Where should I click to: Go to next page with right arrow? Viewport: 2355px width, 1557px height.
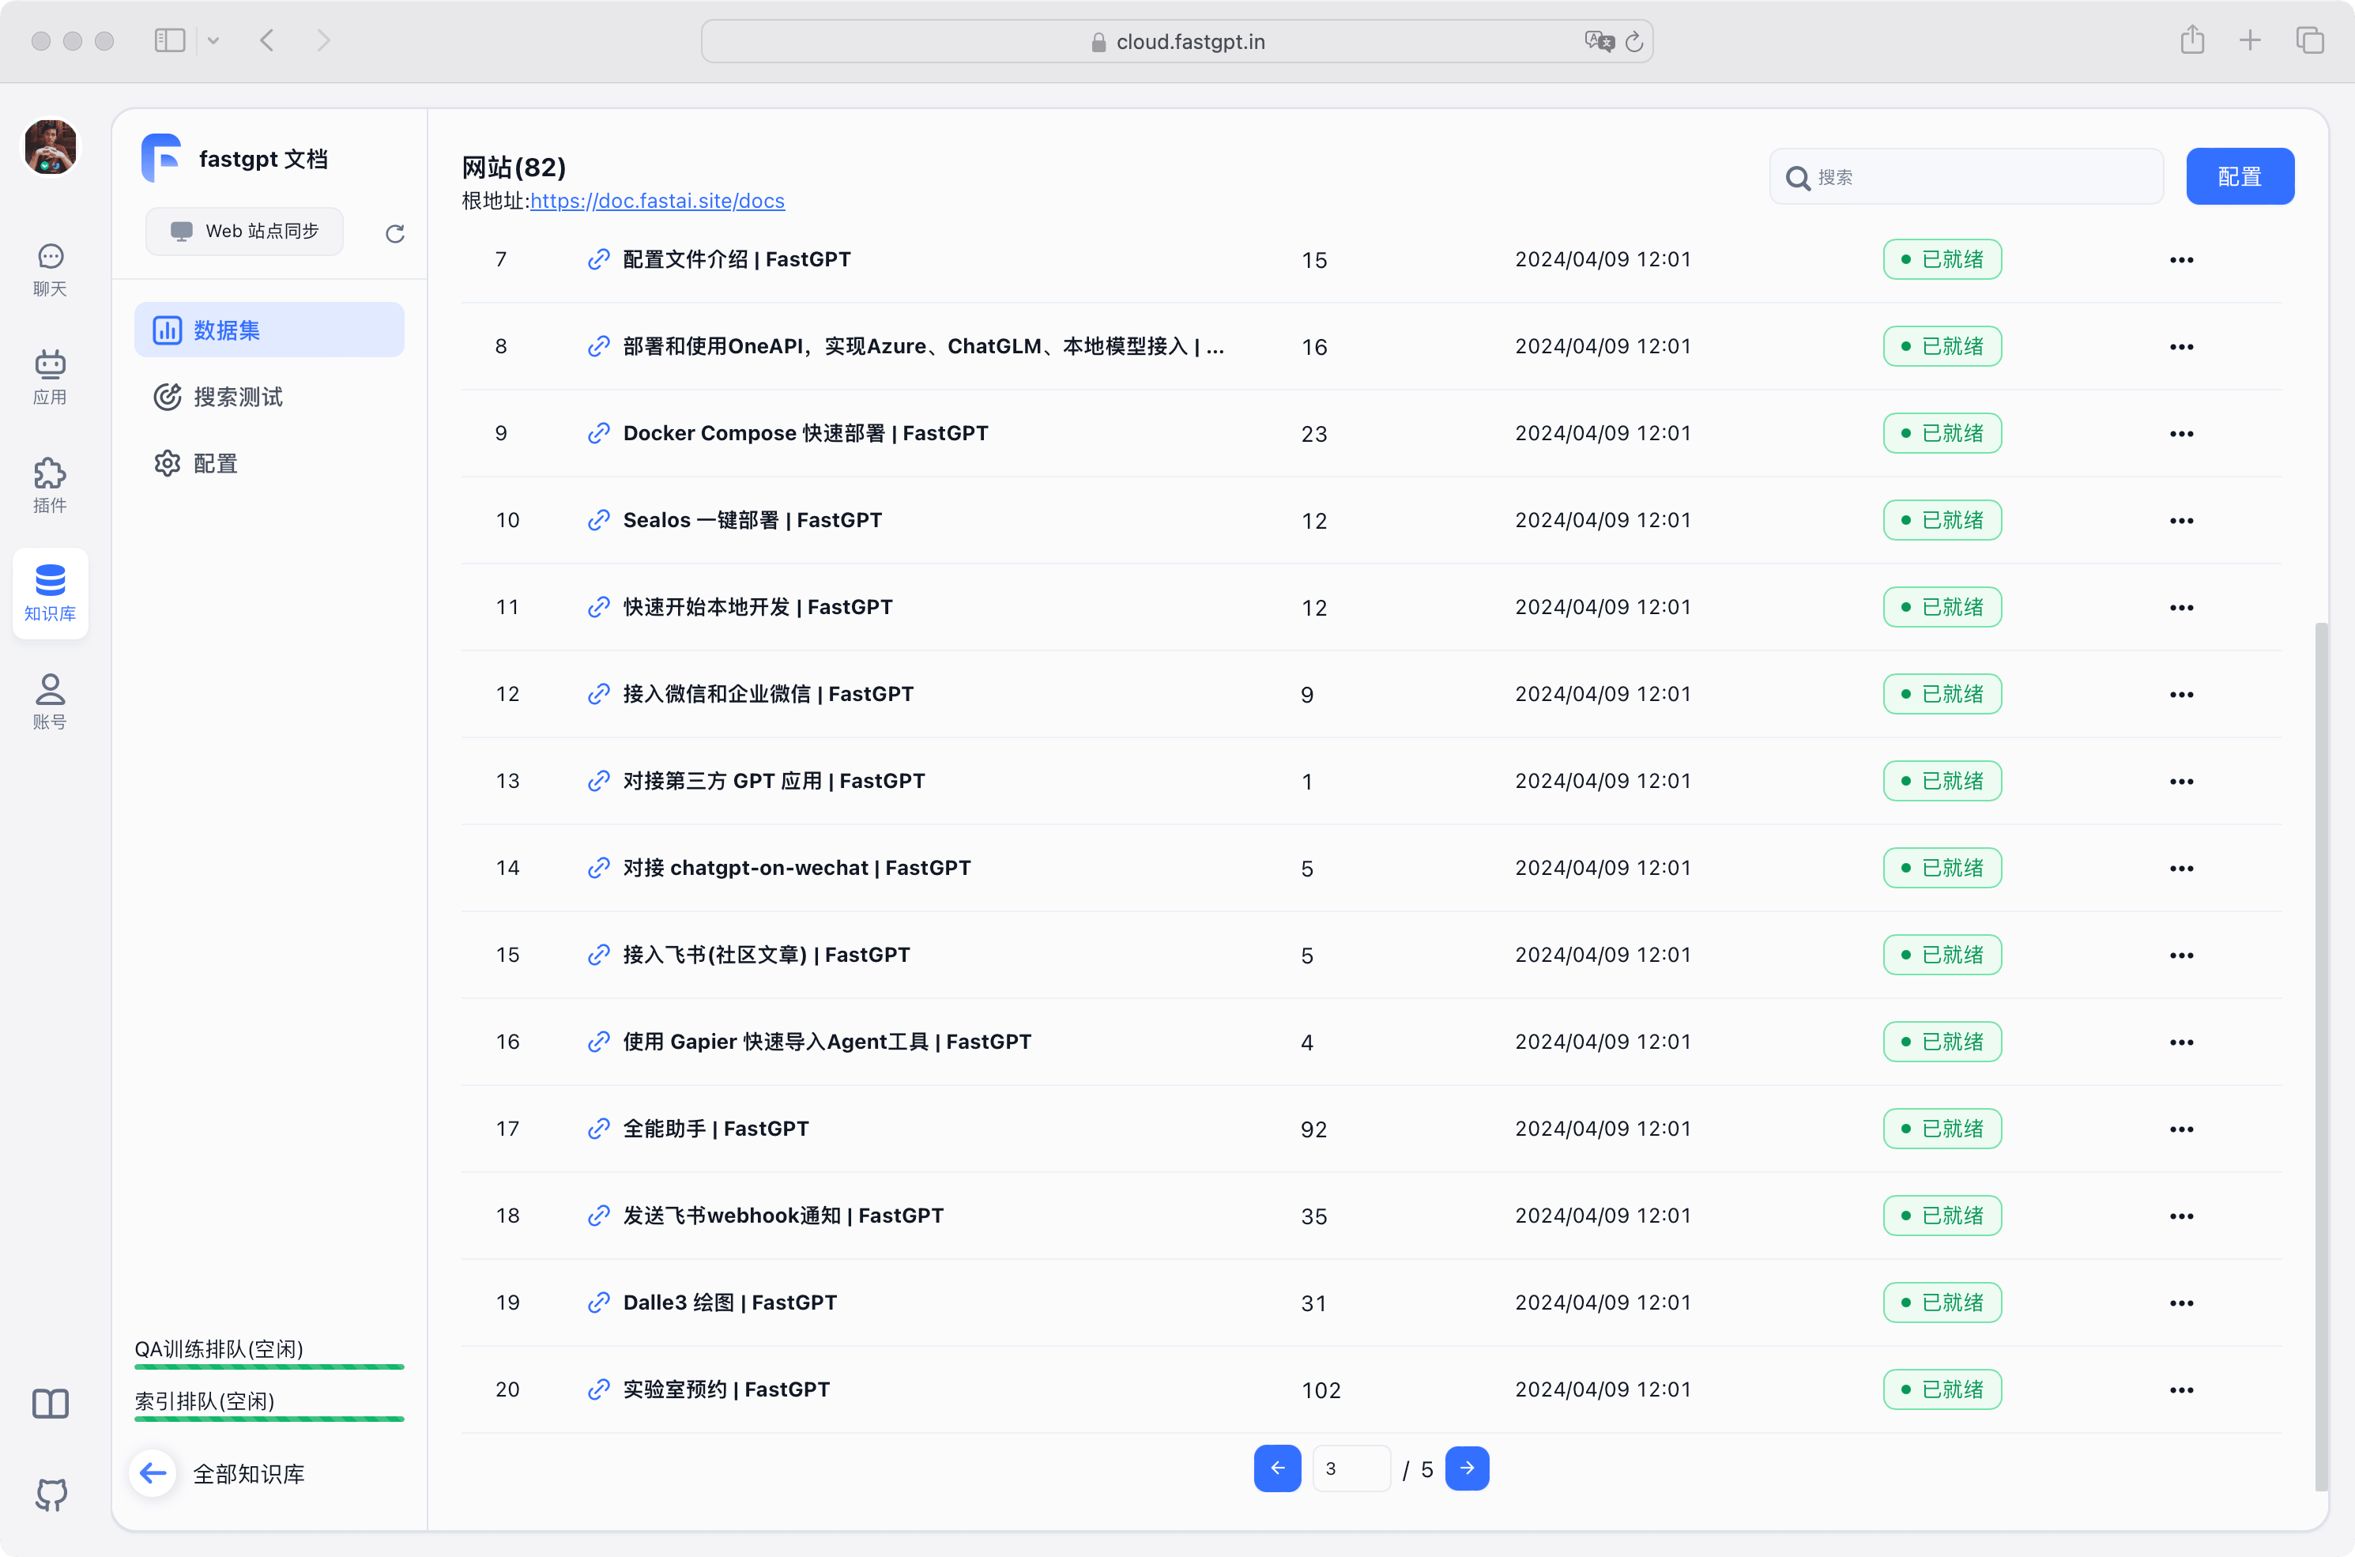[x=1467, y=1468]
